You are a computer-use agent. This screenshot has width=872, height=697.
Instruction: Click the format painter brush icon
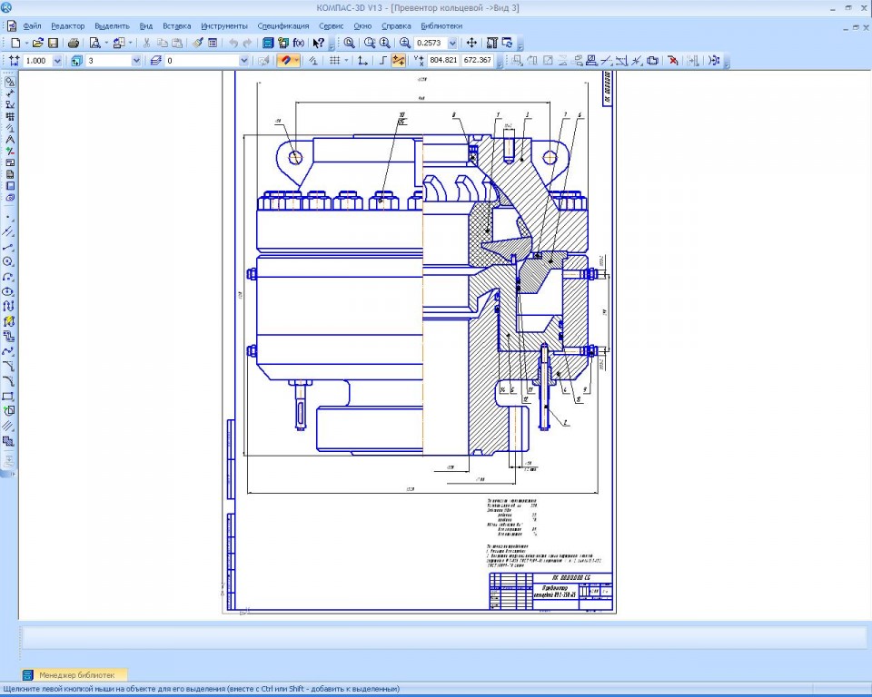(197, 43)
